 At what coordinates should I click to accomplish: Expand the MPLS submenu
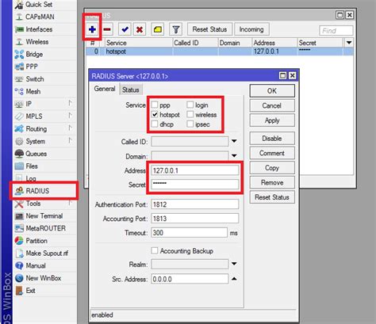(70, 116)
